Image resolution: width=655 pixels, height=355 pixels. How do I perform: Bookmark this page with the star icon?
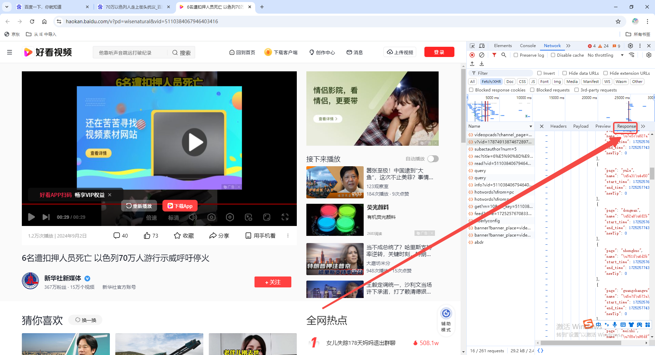(618, 22)
